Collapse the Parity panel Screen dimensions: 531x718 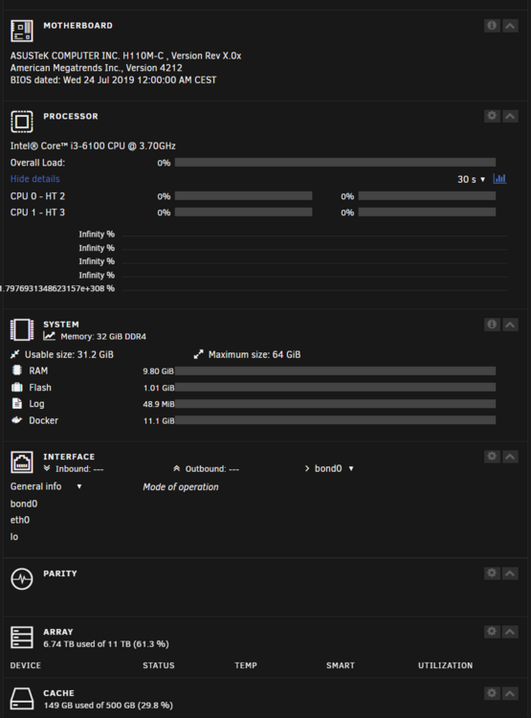510,572
